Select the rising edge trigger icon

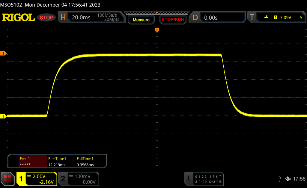[x=266, y=18]
